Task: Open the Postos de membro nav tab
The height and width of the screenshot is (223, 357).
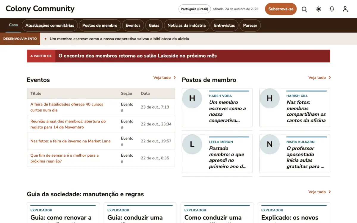Action: (x=100, y=26)
